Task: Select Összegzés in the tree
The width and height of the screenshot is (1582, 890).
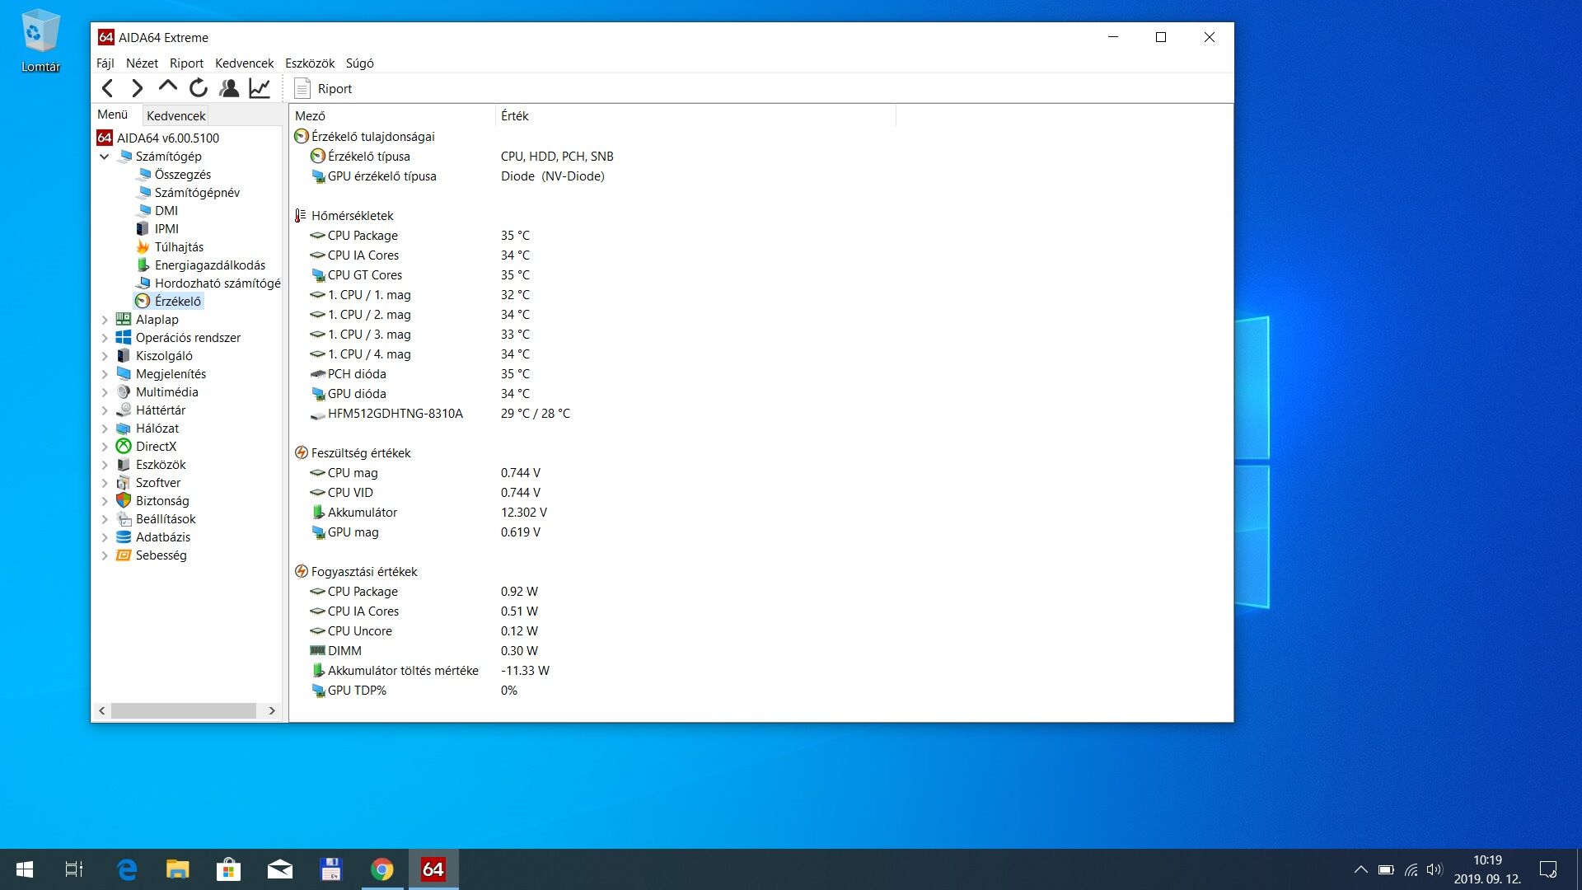Action: point(183,175)
